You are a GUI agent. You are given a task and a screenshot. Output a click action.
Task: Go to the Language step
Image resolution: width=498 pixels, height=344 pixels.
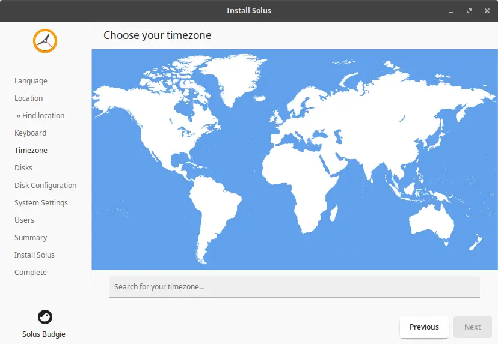coord(31,81)
